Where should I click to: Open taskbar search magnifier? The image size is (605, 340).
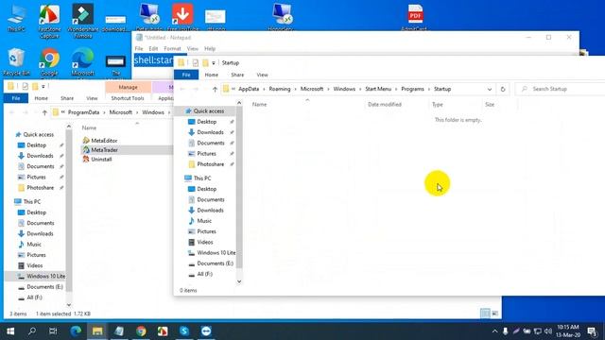pos(32,331)
